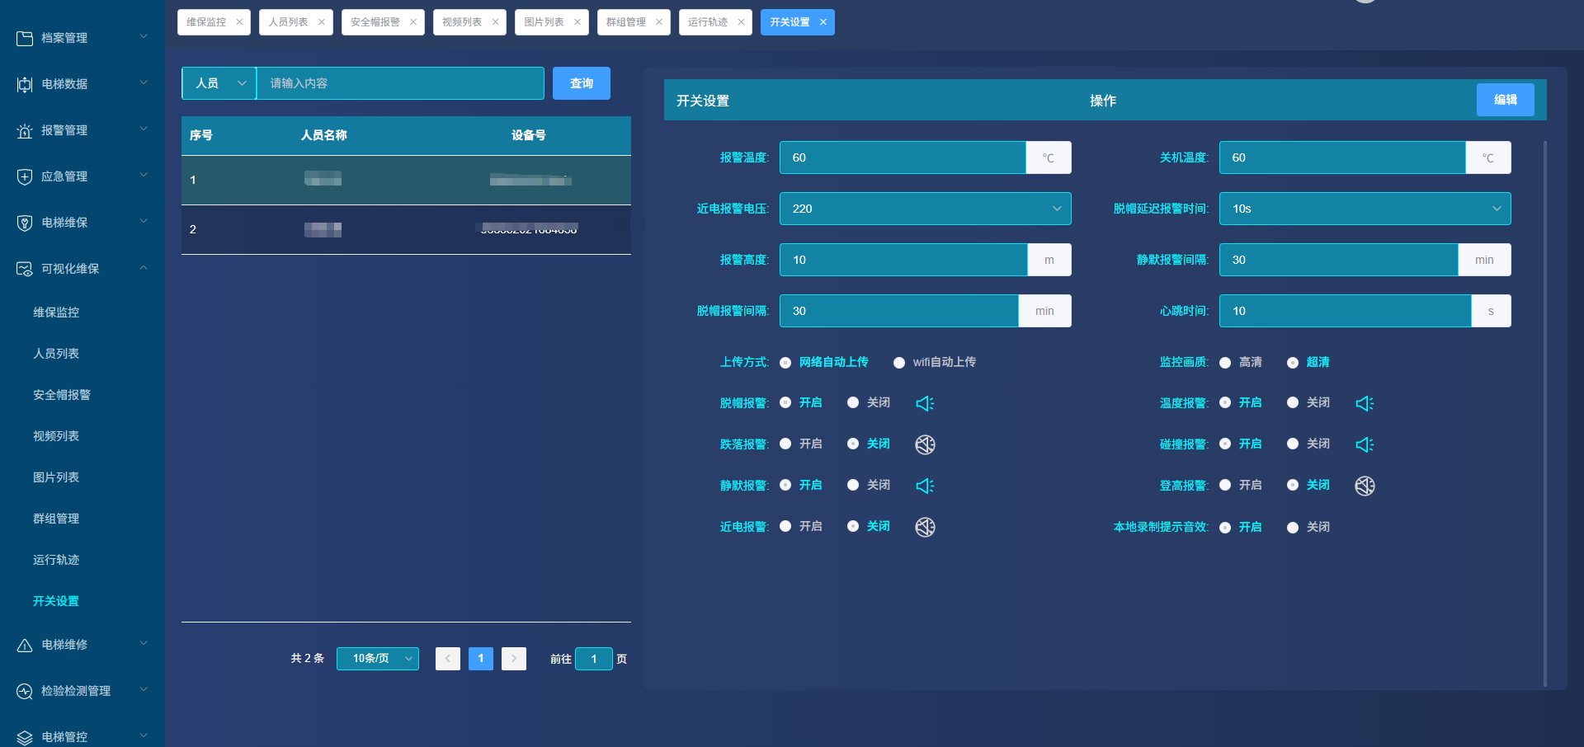The height and width of the screenshot is (747, 1584).
Task: Click the globe icon beside 跌落报警
Action: pyautogui.click(x=925, y=444)
